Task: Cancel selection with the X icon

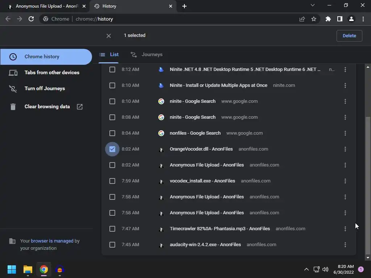Action: click(109, 36)
